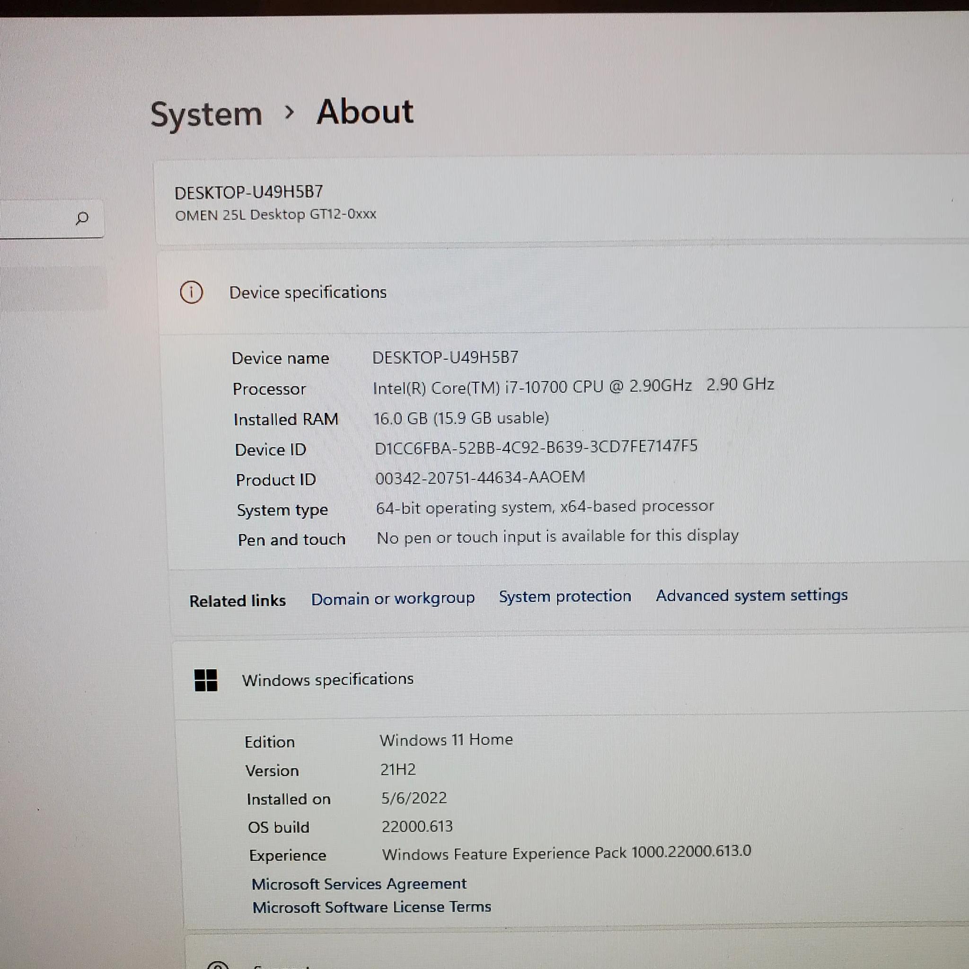Click the breadcrumb chevron after System
Screen dimensions: 969x969
(x=289, y=112)
